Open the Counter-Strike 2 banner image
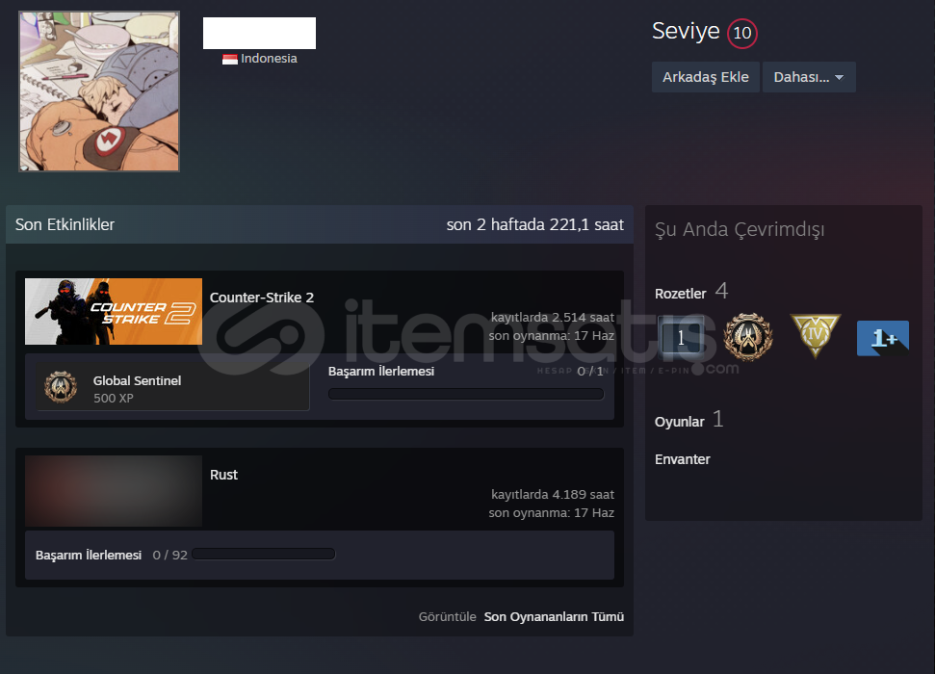This screenshot has width=935, height=674. (114, 311)
